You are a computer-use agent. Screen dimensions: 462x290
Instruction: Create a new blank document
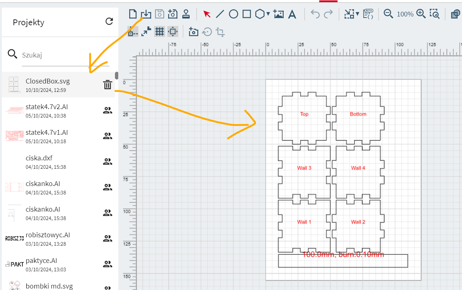point(133,14)
